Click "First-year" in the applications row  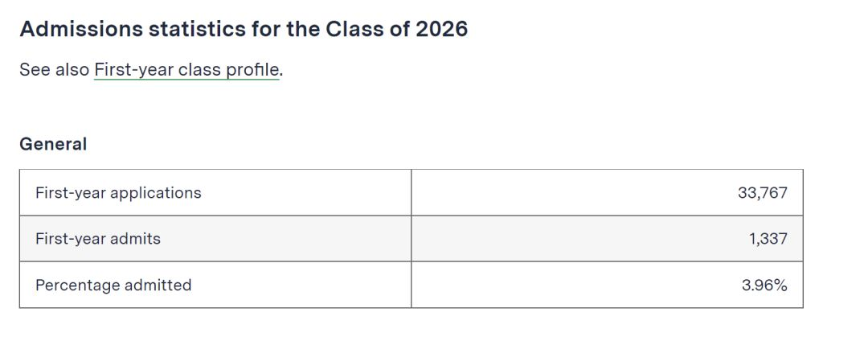point(70,193)
